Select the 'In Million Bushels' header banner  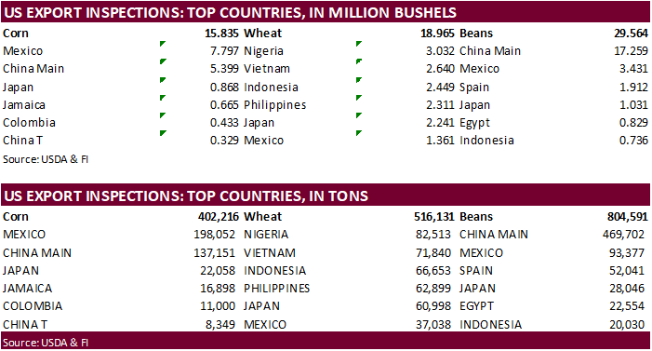(x=326, y=12)
